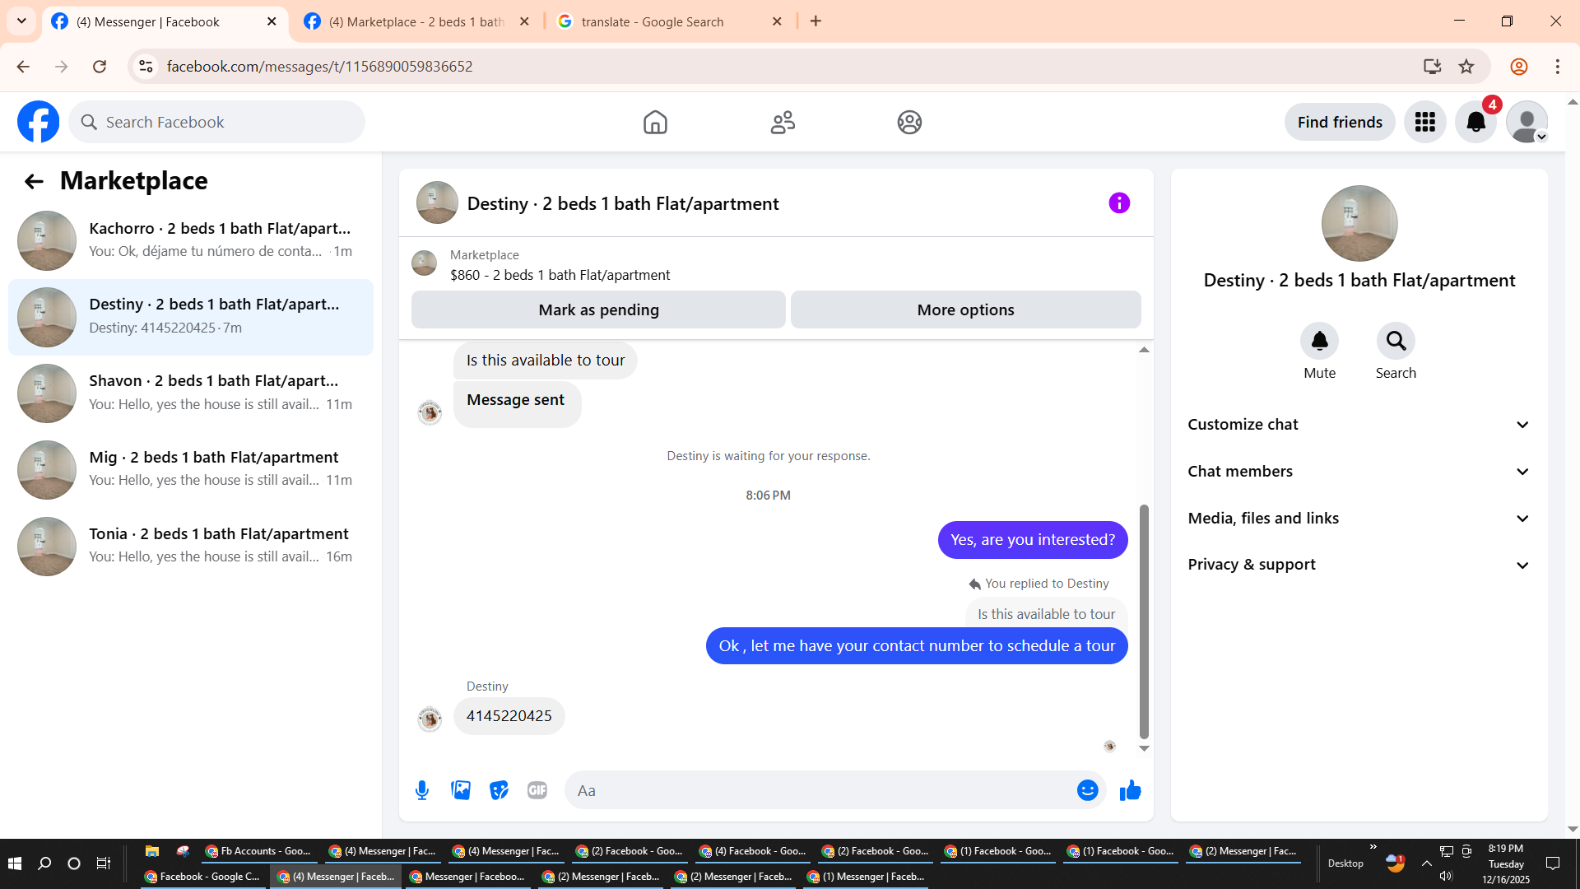Click the chat scrollbar thumb

(x=1144, y=621)
